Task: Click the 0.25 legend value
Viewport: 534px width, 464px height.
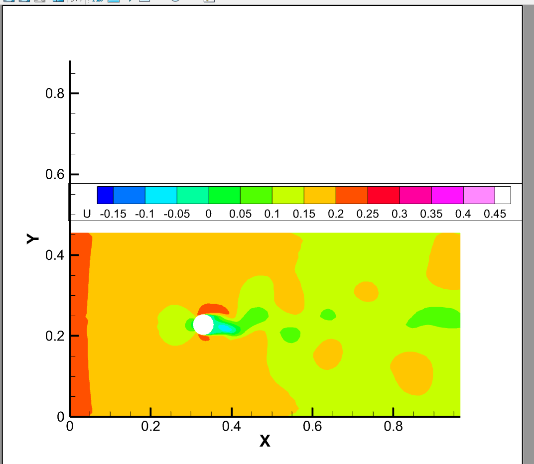Action: pyautogui.click(x=368, y=214)
